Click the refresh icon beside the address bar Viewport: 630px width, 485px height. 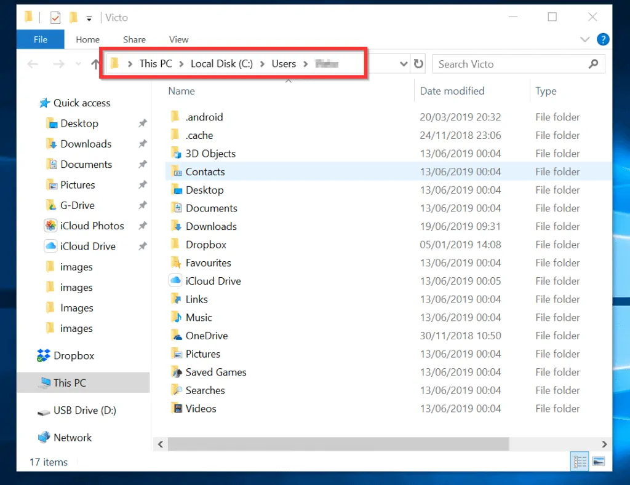point(418,63)
